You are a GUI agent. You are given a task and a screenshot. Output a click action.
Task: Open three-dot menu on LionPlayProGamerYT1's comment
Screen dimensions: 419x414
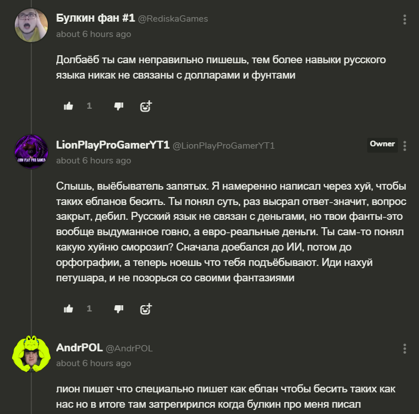coord(405,146)
